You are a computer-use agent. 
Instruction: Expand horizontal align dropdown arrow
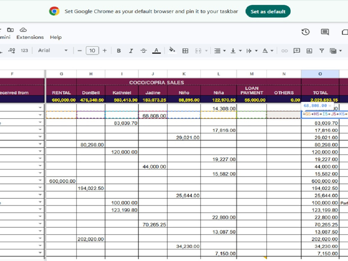click(224, 51)
